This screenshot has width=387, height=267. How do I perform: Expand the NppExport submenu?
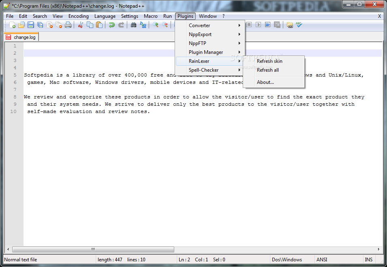210,34
